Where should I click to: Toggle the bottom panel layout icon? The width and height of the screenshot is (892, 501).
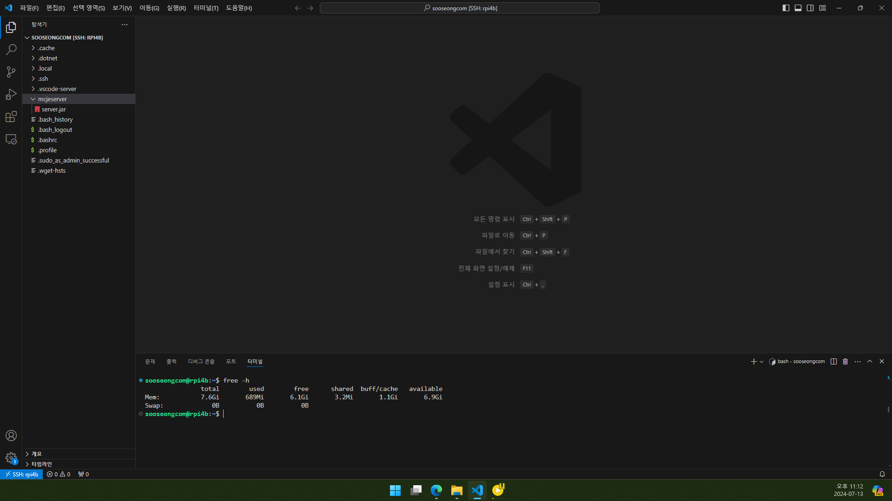pos(798,8)
